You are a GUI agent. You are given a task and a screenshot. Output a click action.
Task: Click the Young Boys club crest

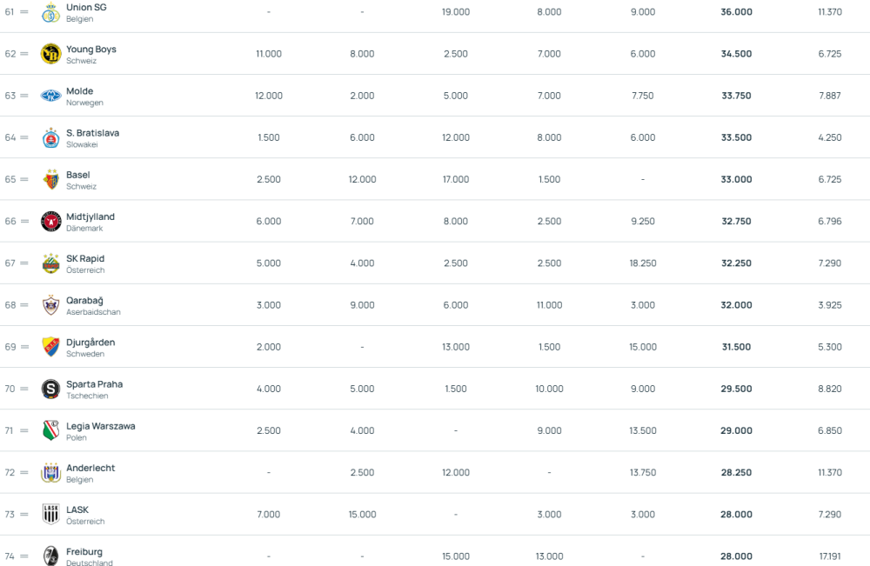(50, 54)
